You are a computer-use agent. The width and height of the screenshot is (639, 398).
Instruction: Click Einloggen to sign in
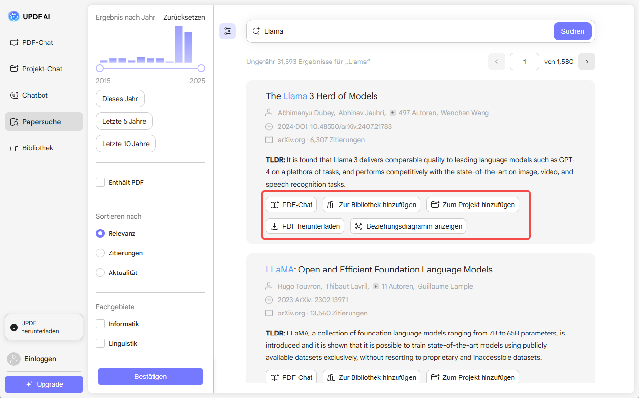[x=32, y=359]
